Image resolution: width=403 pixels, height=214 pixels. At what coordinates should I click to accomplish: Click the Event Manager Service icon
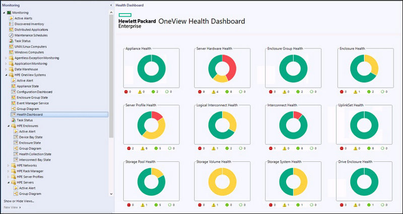click(x=13, y=103)
